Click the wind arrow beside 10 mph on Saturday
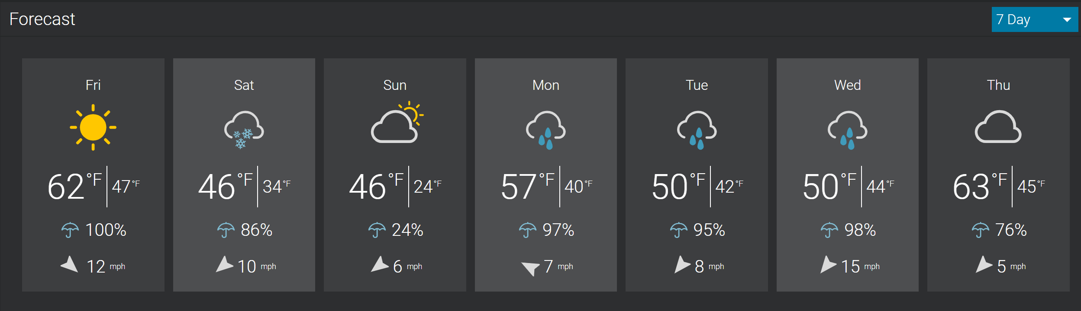The image size is (1081, 311). click(224, 264)
